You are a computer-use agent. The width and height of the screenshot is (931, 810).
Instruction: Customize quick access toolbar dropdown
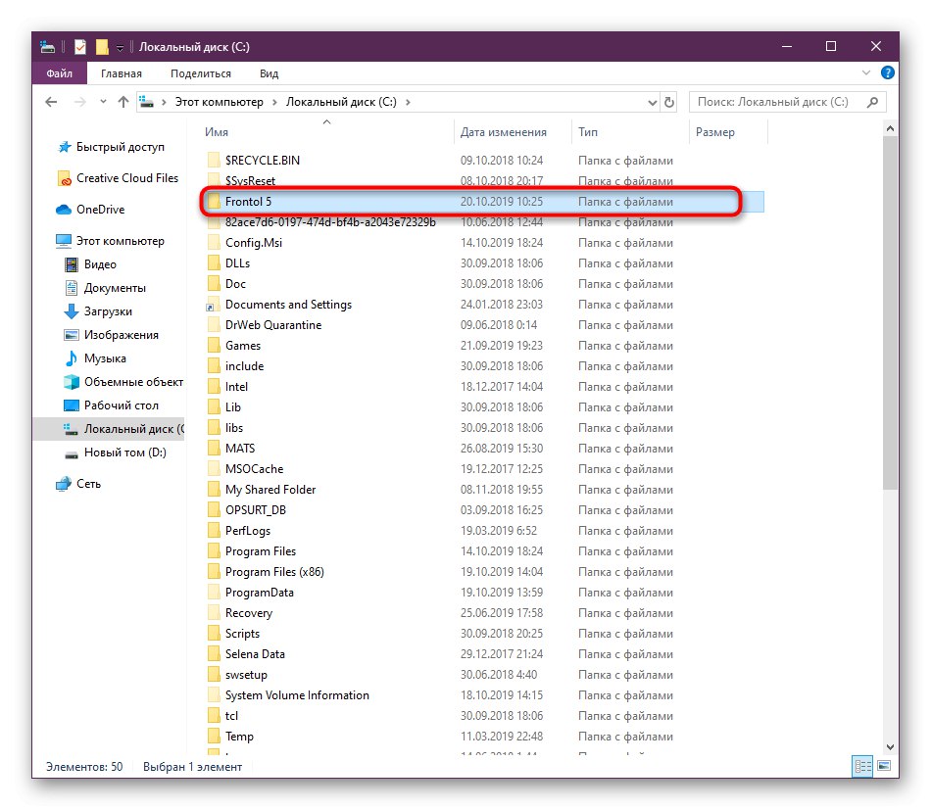click(x=120, y=48)
